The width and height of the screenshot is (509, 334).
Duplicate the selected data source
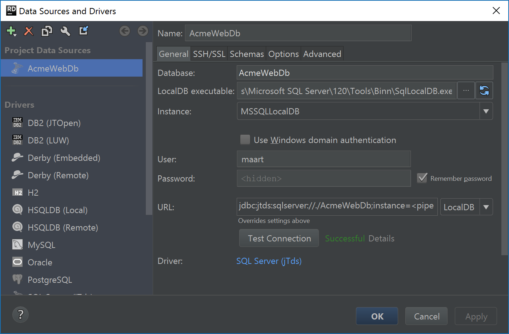click(x=47, y=31)
